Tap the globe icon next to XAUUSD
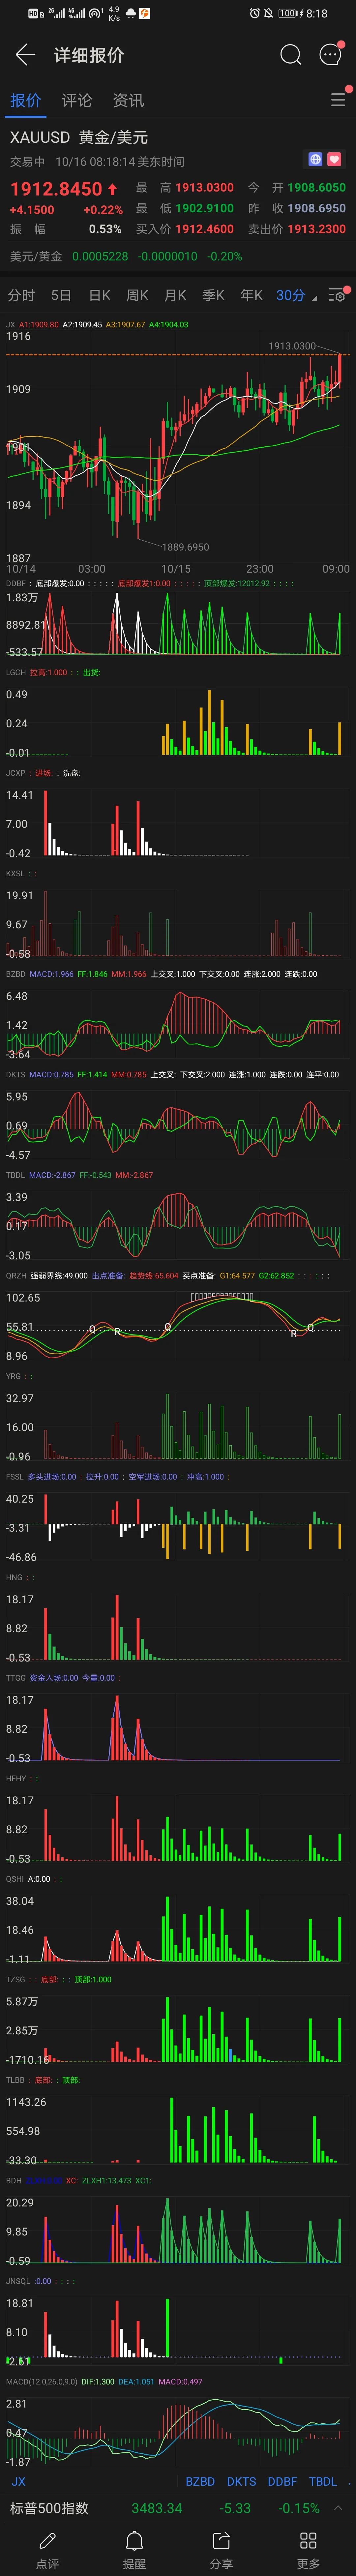This screenshot has height=2576, width=356. (315, 159)
